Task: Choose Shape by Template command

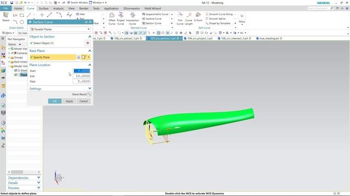Action: [x=218, y=23]
